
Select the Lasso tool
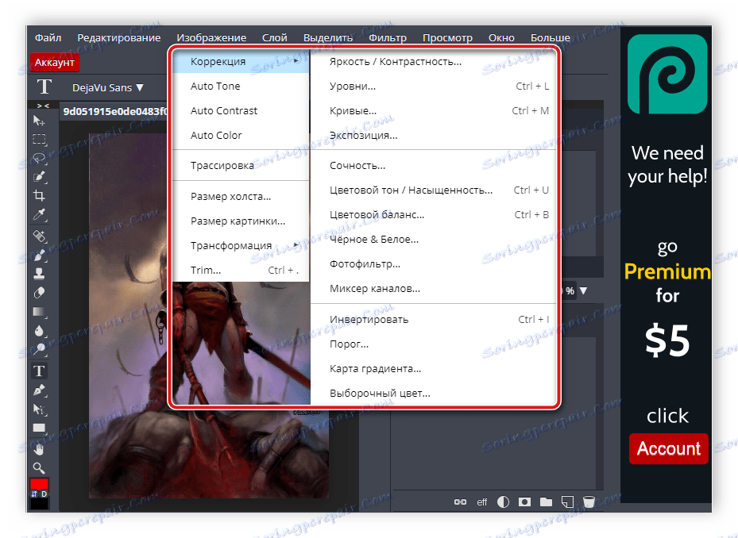pos(39,158)
